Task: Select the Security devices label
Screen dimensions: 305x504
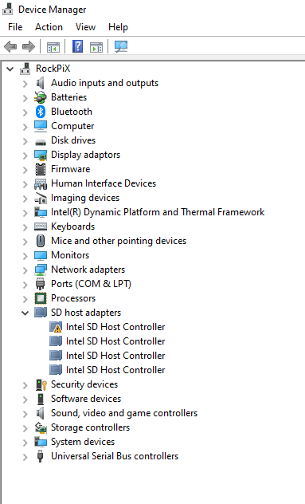Action: point(84,384)
